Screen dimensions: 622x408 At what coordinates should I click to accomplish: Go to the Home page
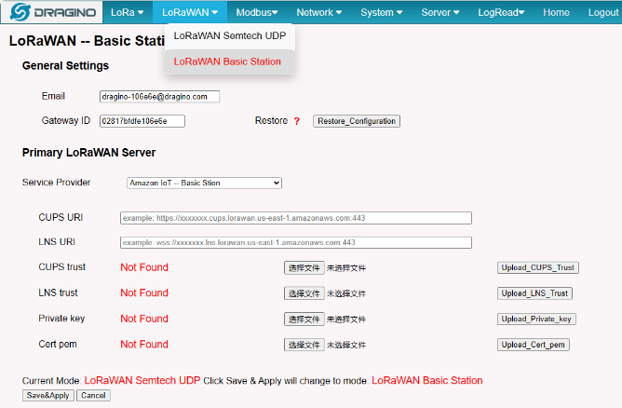[556, 12]
